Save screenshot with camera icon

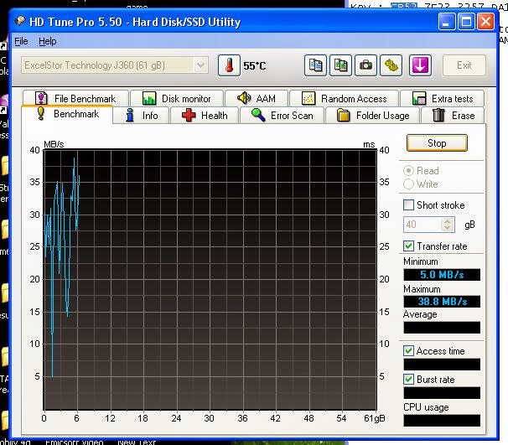pos(365,65)
